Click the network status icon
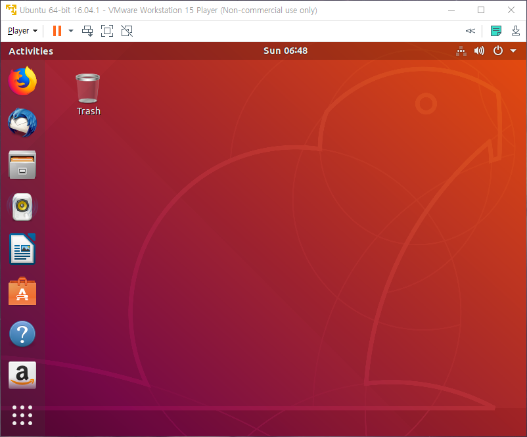Viewport: 527px width, 437px height. click(461, 51)
